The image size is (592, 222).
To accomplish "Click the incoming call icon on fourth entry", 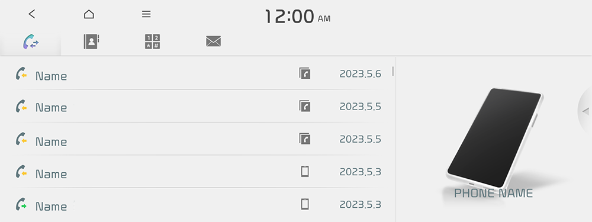I will (21, 172).
